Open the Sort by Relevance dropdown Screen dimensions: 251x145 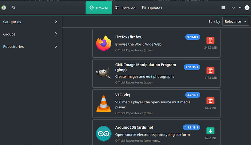pos(235,21)
